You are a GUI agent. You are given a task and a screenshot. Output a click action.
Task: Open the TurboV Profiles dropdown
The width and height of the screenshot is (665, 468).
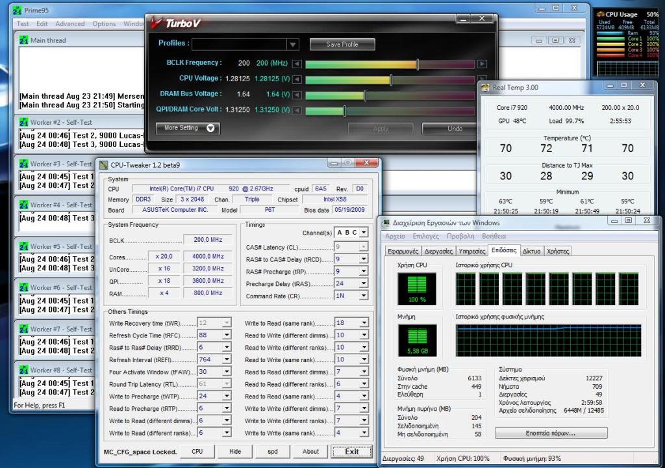coord(293,44)
